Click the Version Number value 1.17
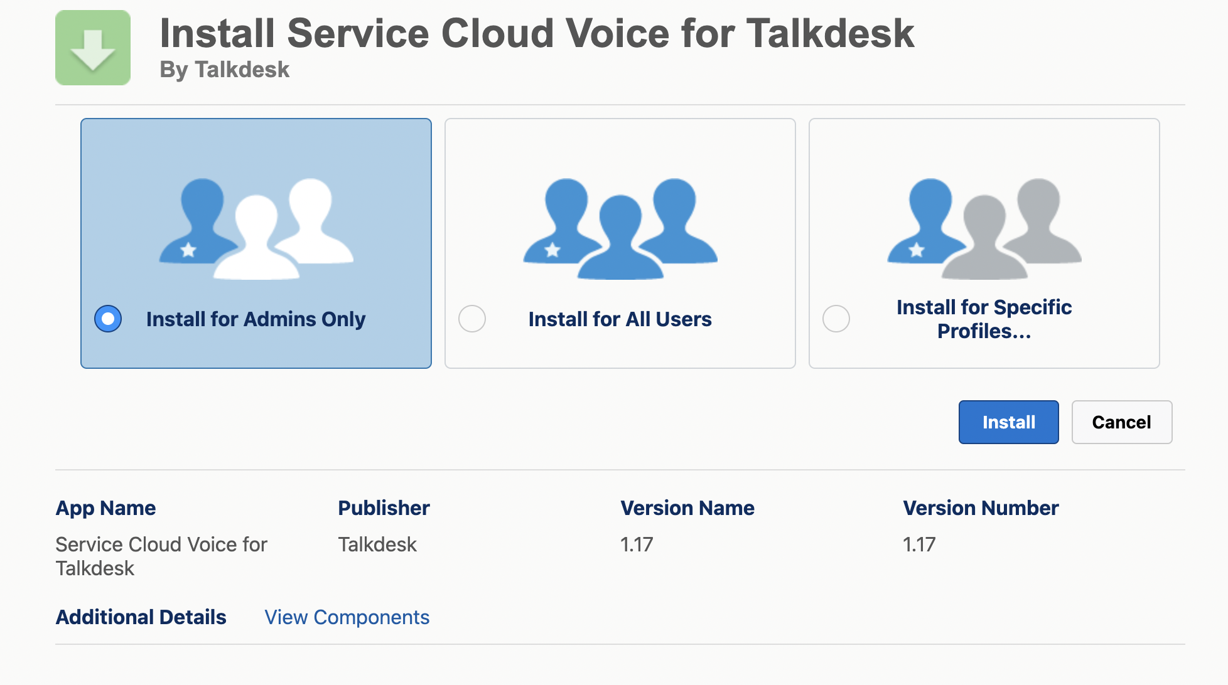The image size is (1228, 685). [919, 544]
